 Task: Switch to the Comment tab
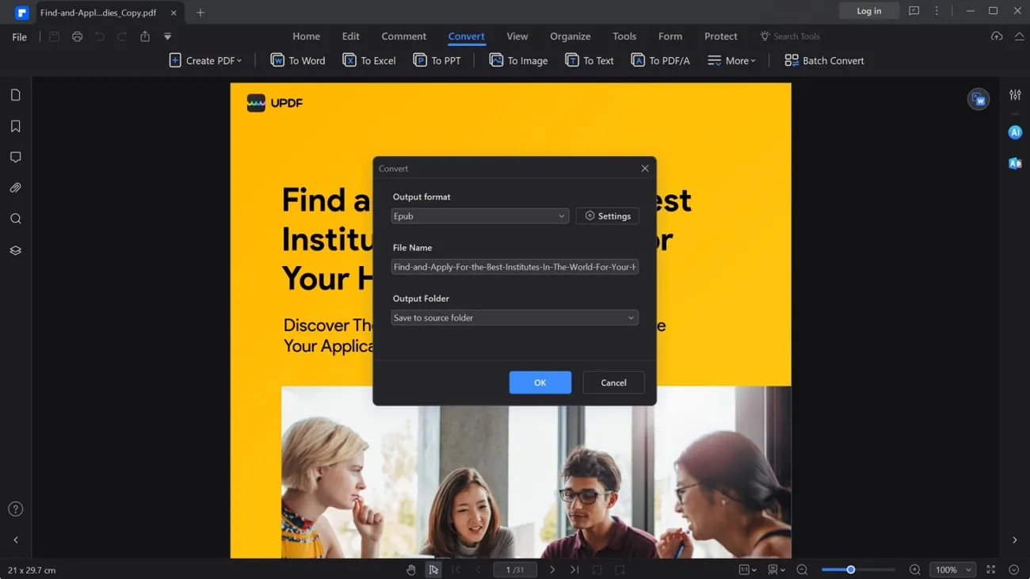pyautogui.click(x=403, y=36)
